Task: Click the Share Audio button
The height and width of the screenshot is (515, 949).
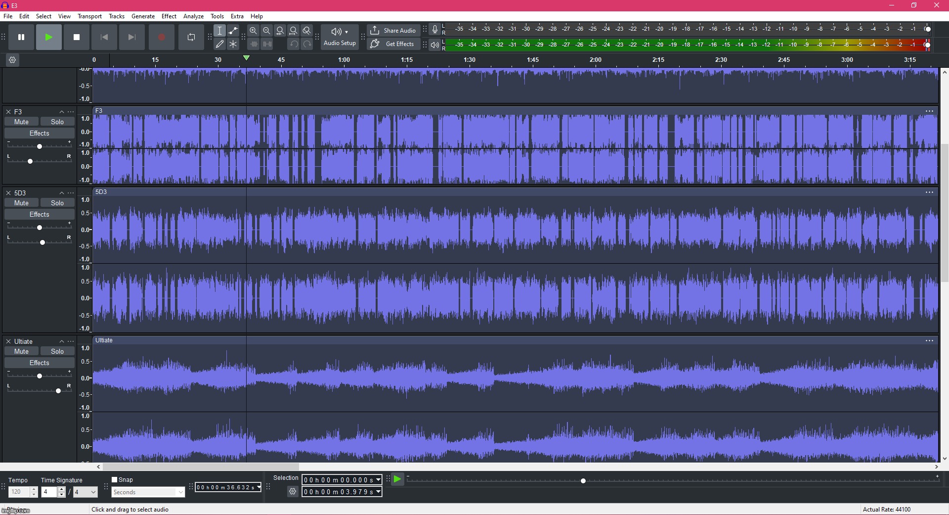Action: pyautogui.click(x=393, y=31)
